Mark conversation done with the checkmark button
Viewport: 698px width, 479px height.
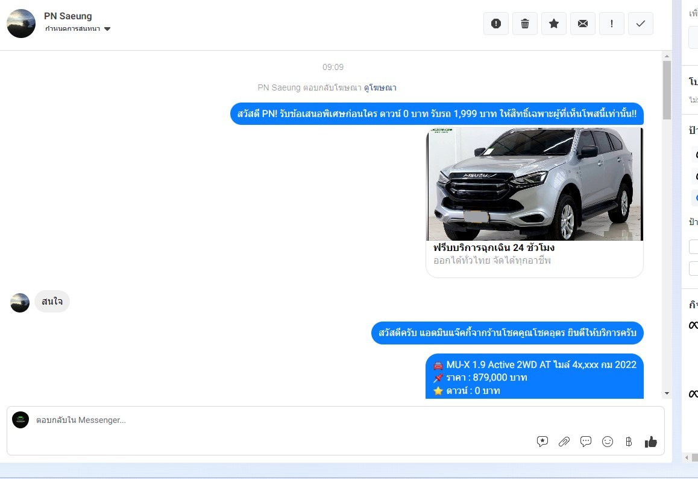[x=641, y=24]
